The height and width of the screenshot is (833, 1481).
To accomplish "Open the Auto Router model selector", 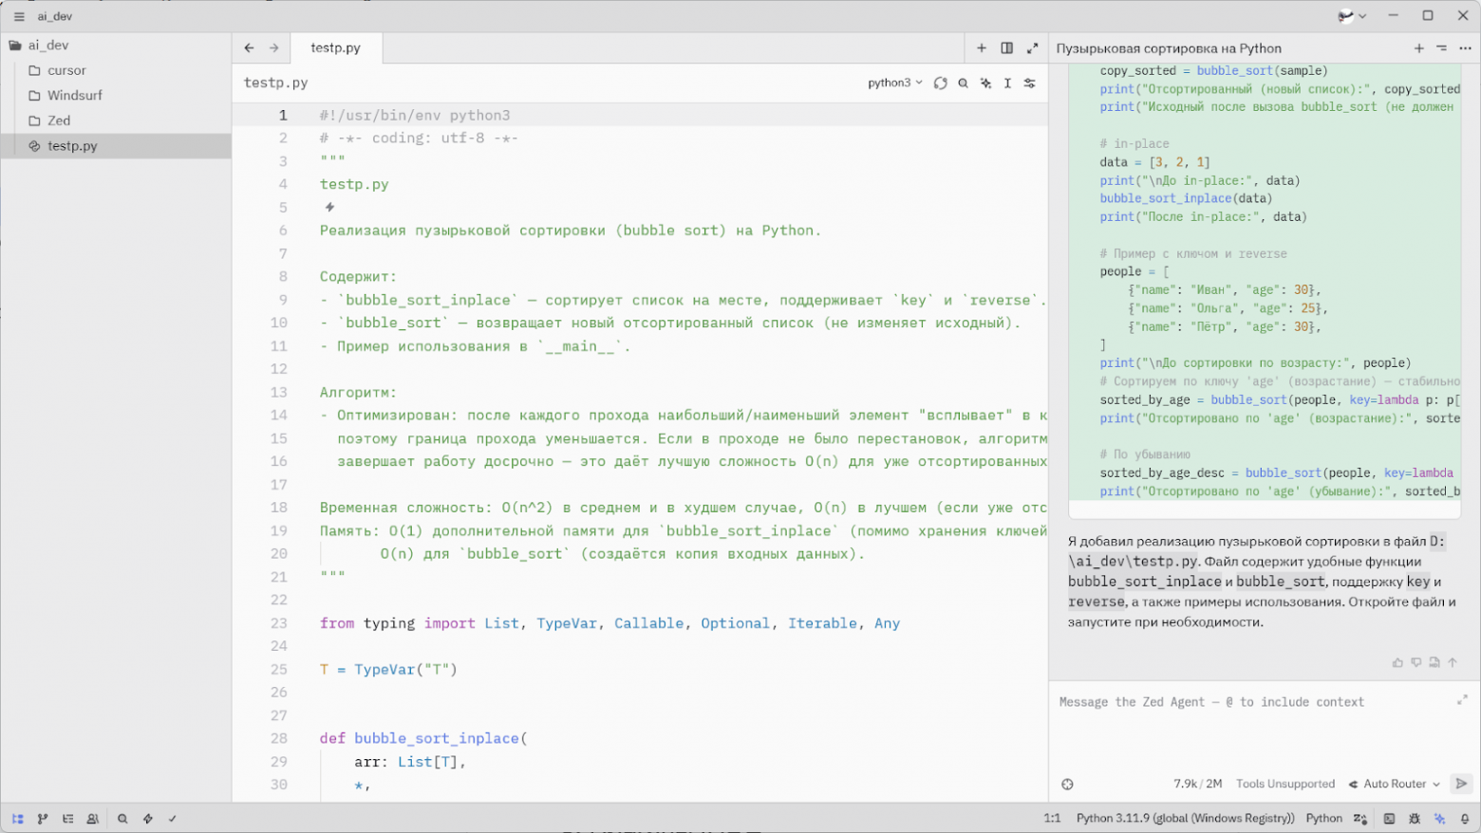I will 1394,784.
